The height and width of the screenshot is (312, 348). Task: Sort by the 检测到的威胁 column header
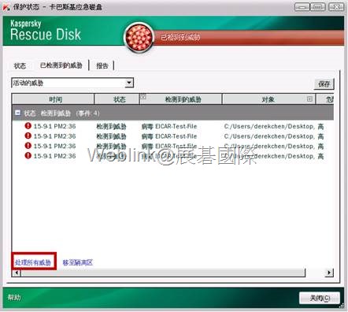[x=181, y=99]
